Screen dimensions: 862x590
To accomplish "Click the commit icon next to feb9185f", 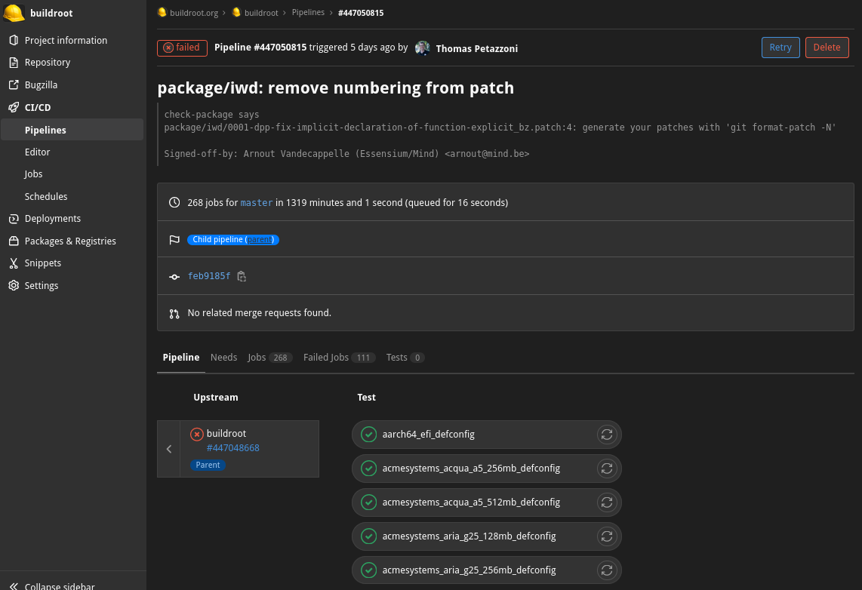I will coord(174,277).
